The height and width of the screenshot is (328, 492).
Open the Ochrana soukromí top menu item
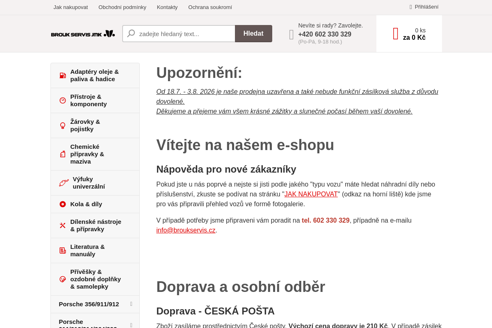tap(210, 7)
